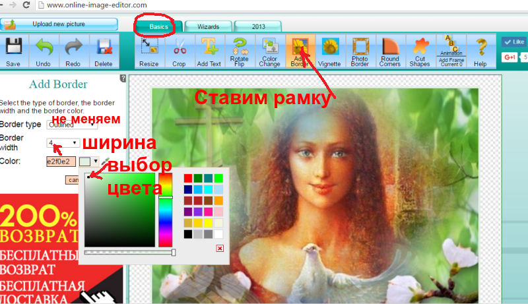528x304 pixels.
Task: Click the Save floppy disk icon
Action: click(x=13, y=46)
